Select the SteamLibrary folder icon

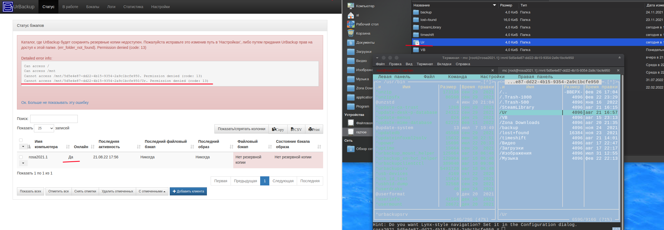pos(416,27)
